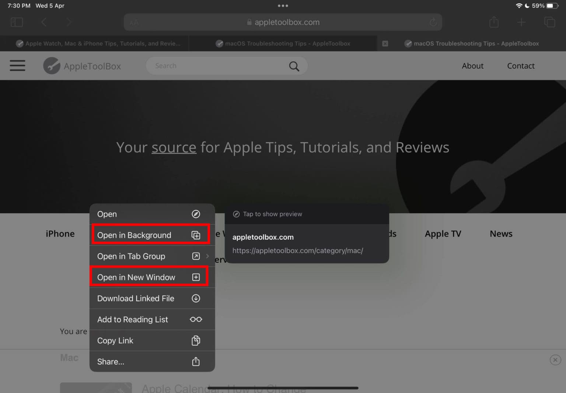Open the hamburger navigation menu
Screen dimensions: 566x393
[x=17, y=66]
